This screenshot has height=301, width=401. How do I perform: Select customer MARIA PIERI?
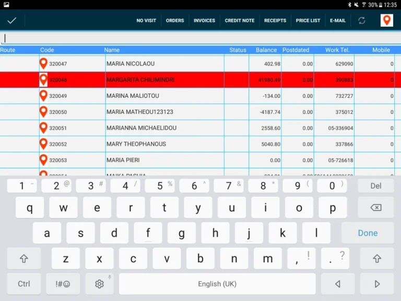pyautogui.click(x=123, y=160)
